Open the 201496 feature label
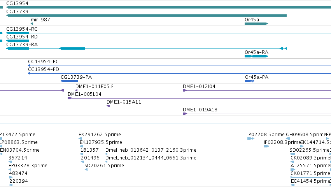The height and width of the screenshot is (187, 331). pyautogui.click(x=90, y=158)
